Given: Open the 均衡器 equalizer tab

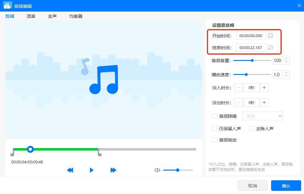Looking at the screenshot, I should click(x=76, y=16).
